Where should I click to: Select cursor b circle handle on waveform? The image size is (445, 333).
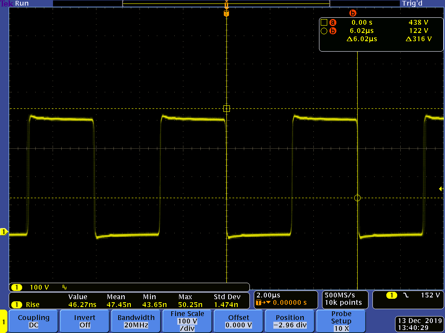(x=357, y=198)
